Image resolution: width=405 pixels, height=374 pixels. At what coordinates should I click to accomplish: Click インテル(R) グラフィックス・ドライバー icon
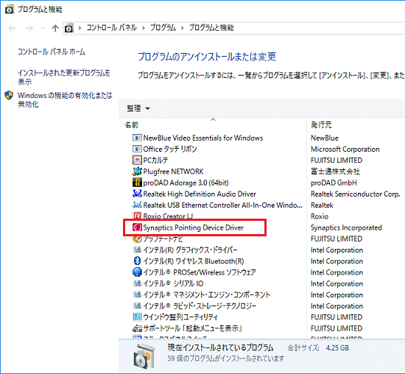(137, 250)
